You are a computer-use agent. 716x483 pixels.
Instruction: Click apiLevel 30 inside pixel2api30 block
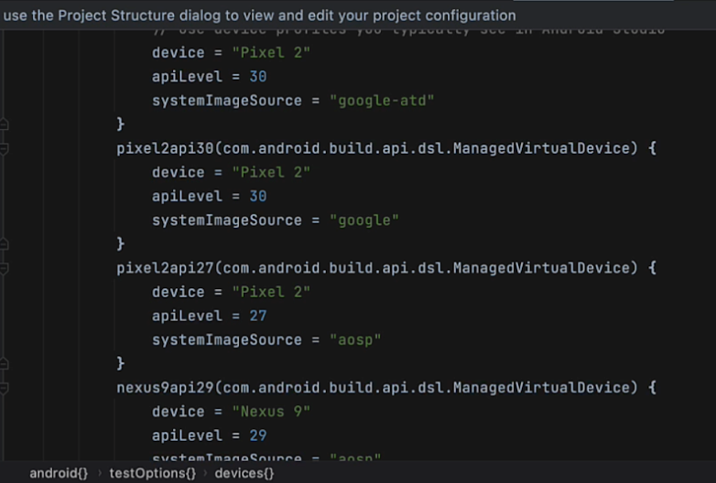[258, 197]
